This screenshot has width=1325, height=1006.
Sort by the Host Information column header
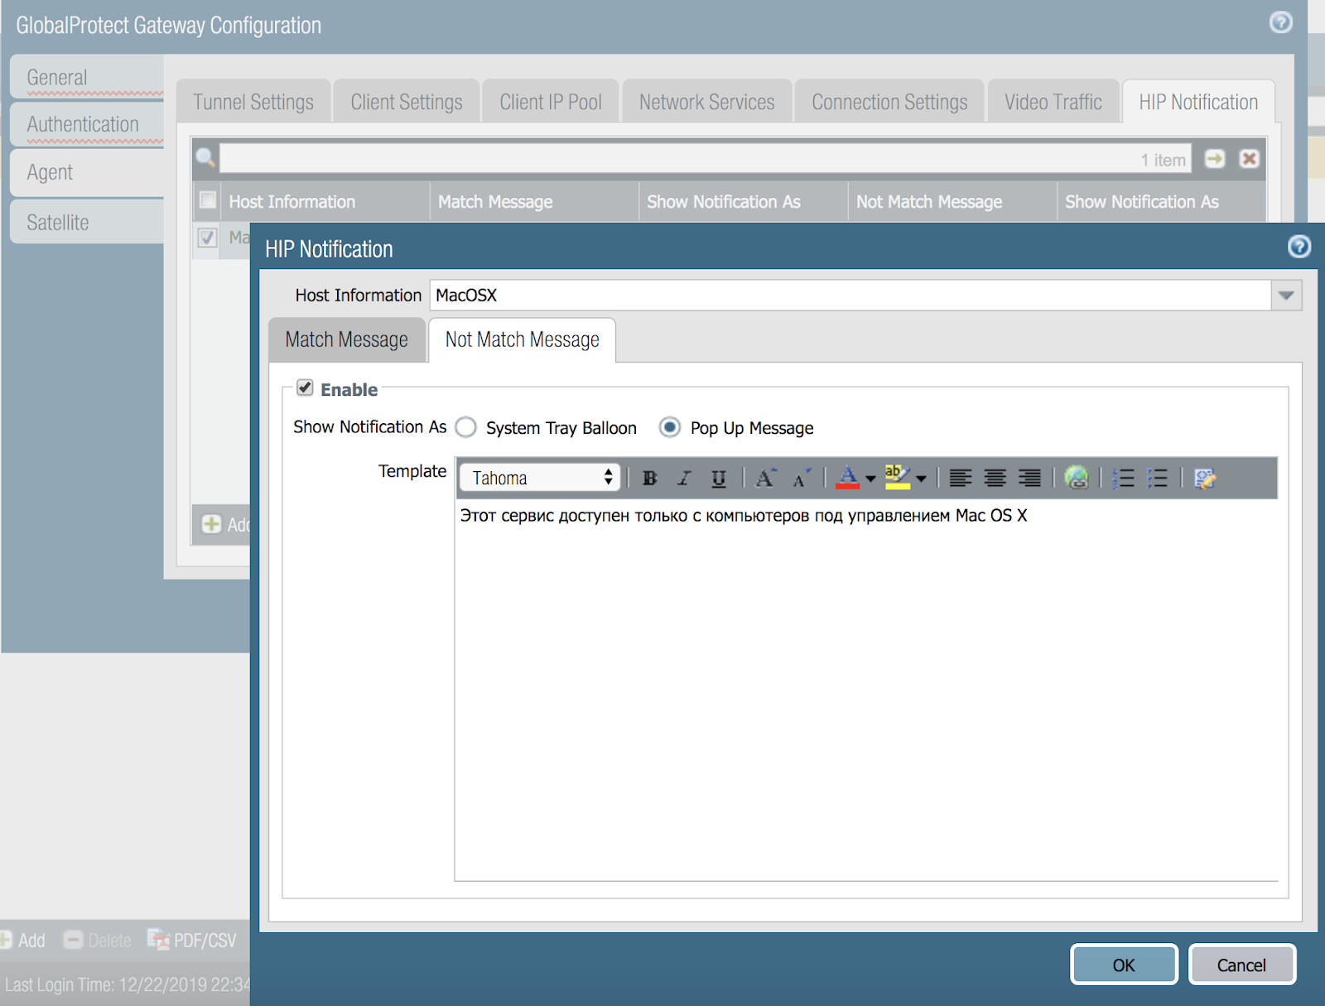pos(325,201)
